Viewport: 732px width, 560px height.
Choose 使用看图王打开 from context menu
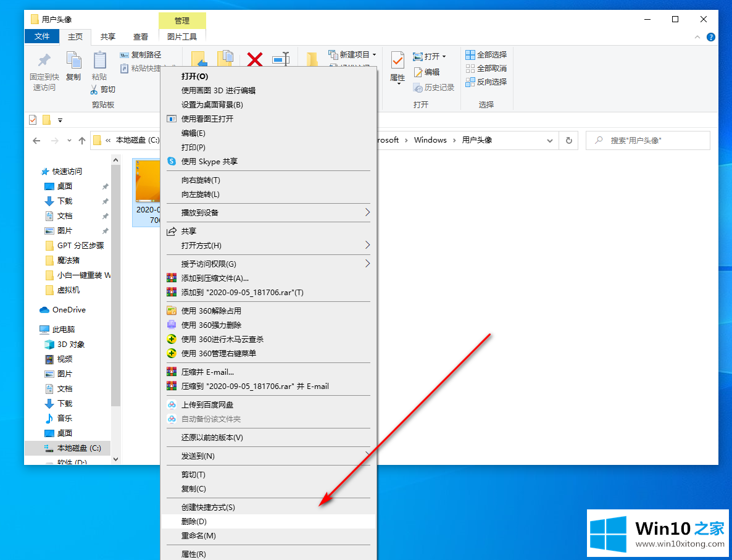click(x=268, y=119)
